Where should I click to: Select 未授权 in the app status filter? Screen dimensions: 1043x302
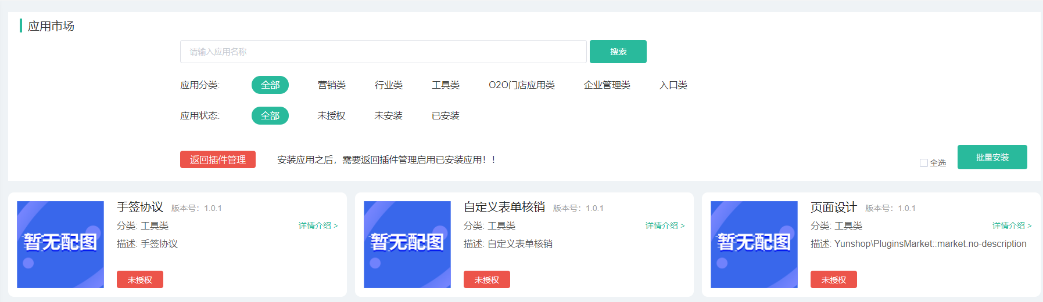point(331,116)
